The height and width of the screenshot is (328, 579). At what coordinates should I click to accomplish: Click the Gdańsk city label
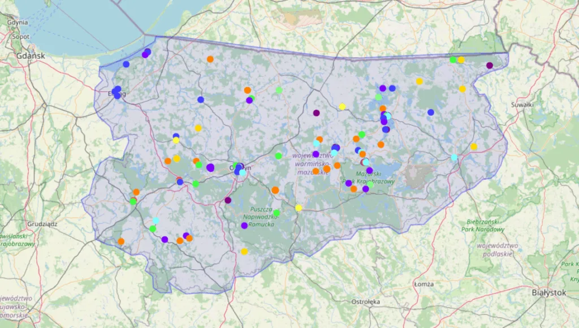pyautogui.click(x=31, y=56)
